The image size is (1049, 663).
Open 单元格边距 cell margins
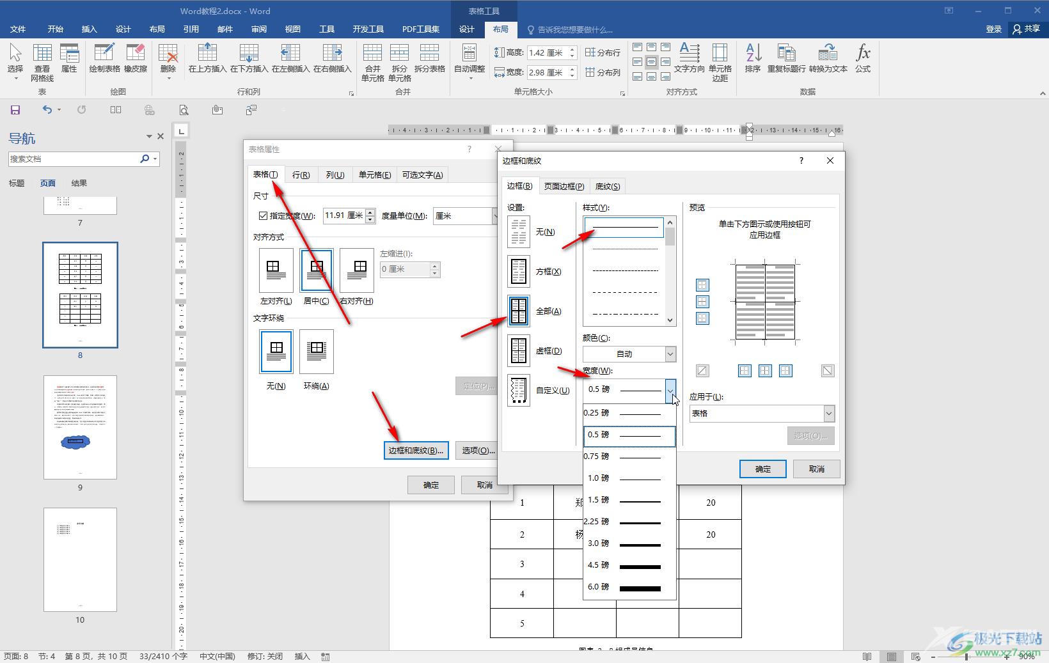click(720, 62)
